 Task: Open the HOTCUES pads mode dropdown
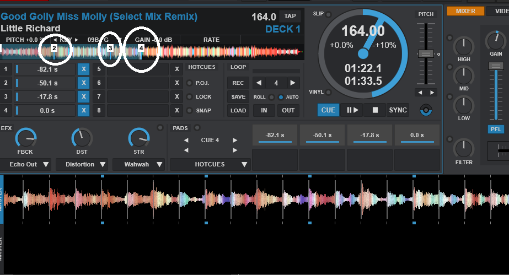(210, 164)
